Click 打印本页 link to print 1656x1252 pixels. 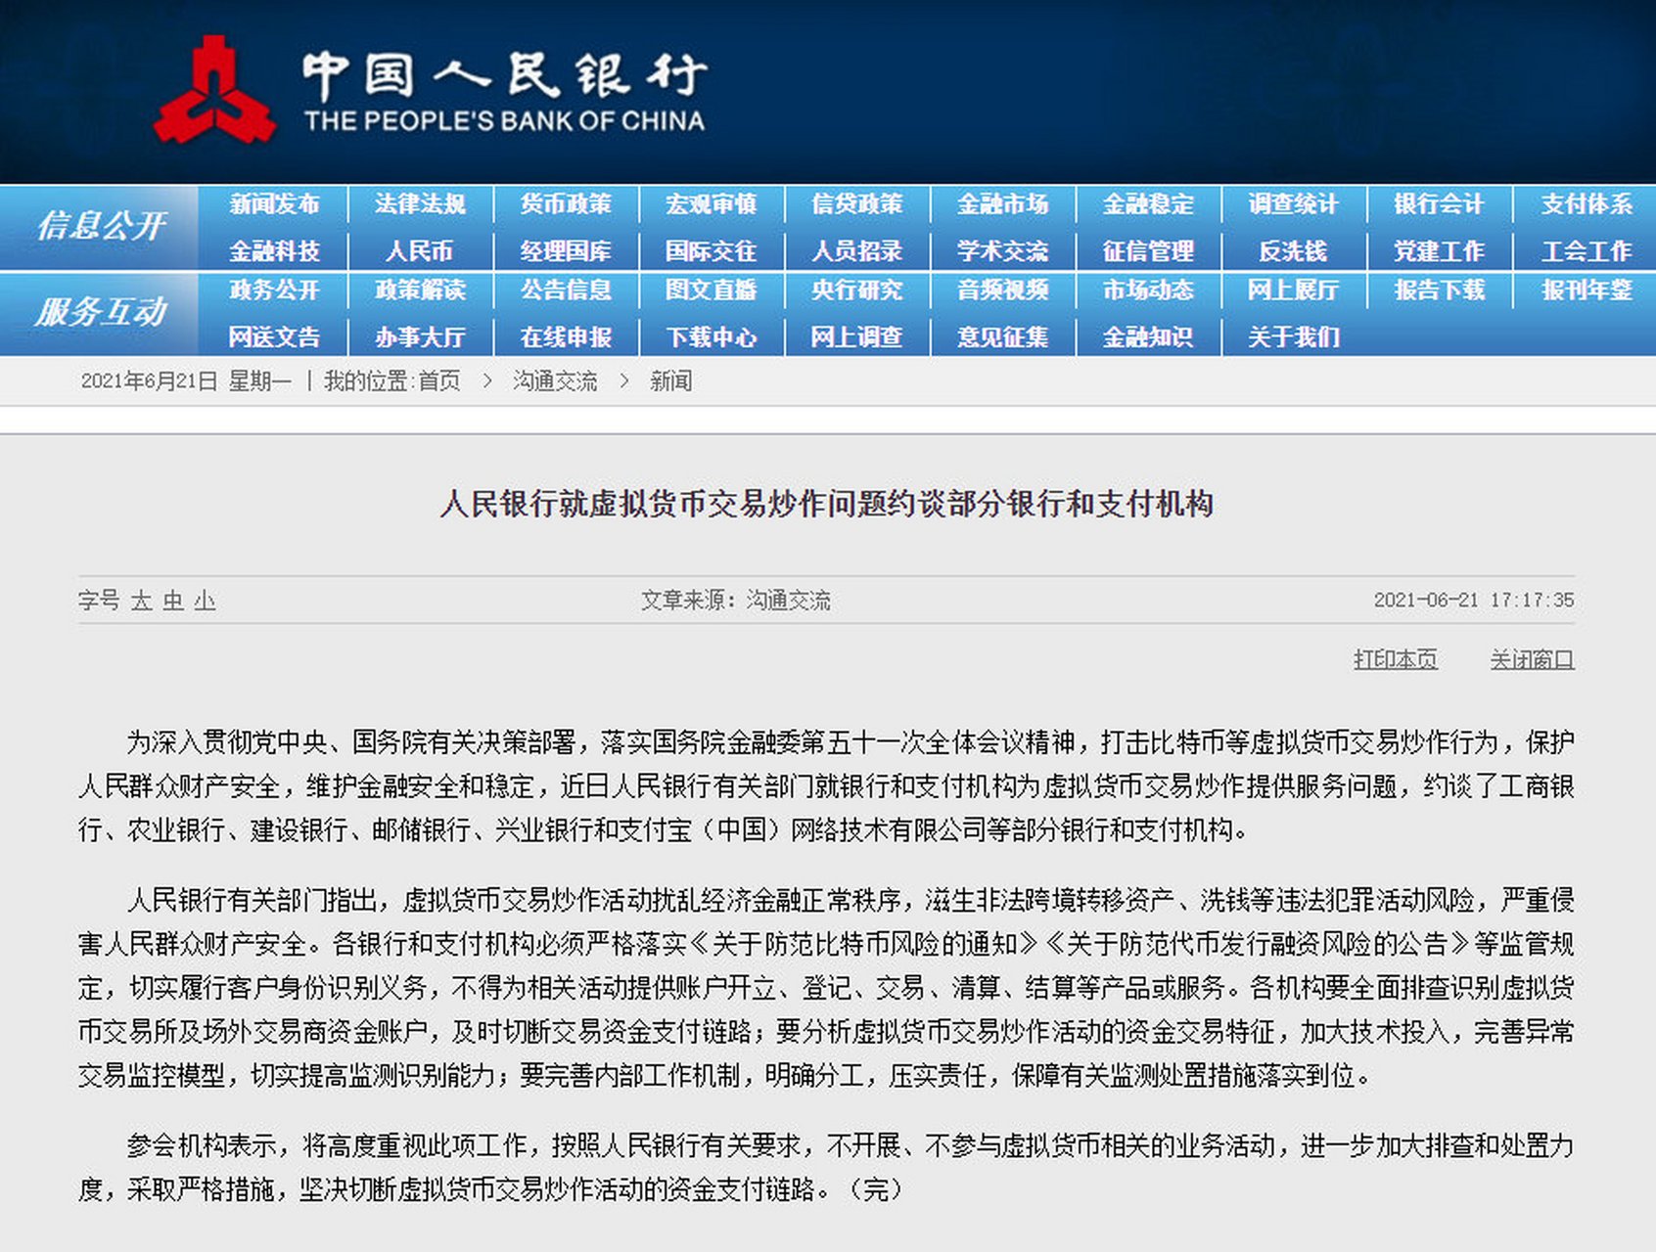1395,660
